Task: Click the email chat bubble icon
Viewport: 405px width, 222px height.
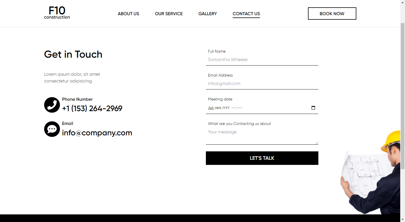Action: pyautogui.click(x=52, y=129)
